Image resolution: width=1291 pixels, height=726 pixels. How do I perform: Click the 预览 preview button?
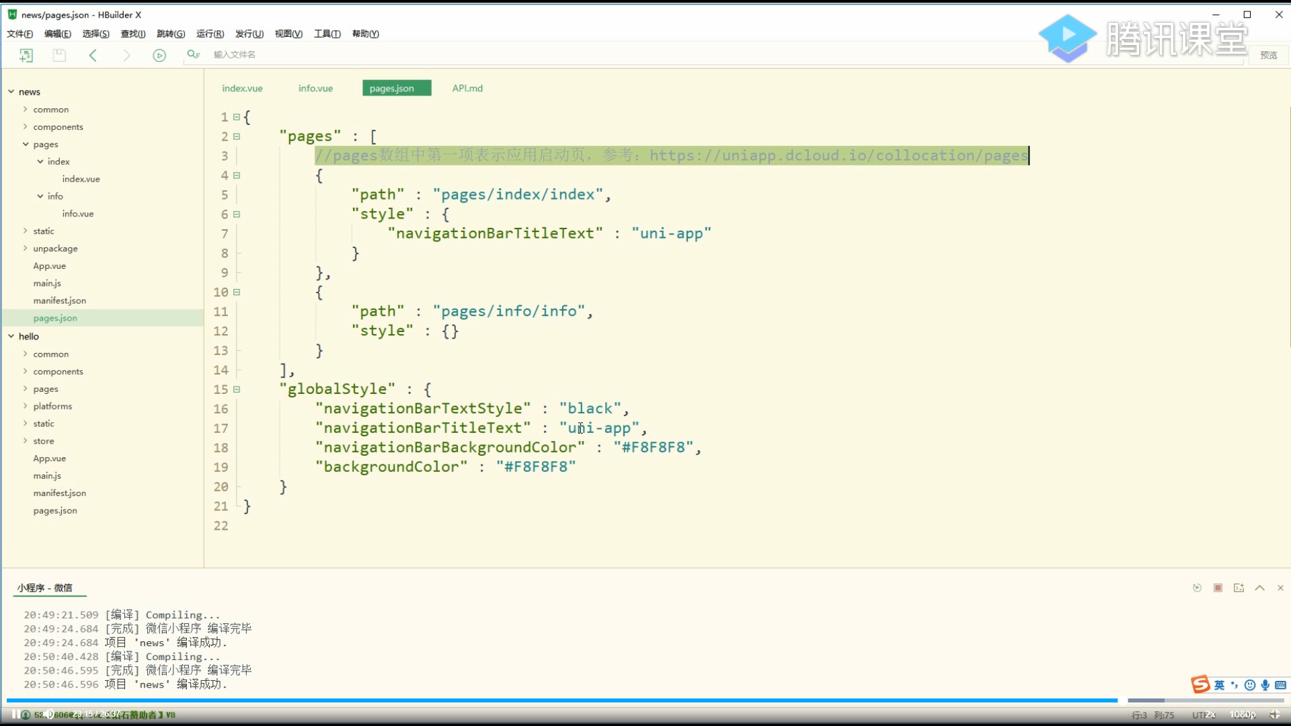point(1268,55)
